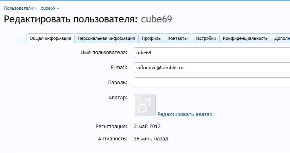Focus the empty Пароль field

(x=212, y=82)
